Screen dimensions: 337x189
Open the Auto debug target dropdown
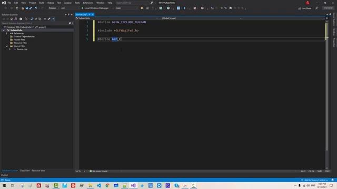point(127,8)
